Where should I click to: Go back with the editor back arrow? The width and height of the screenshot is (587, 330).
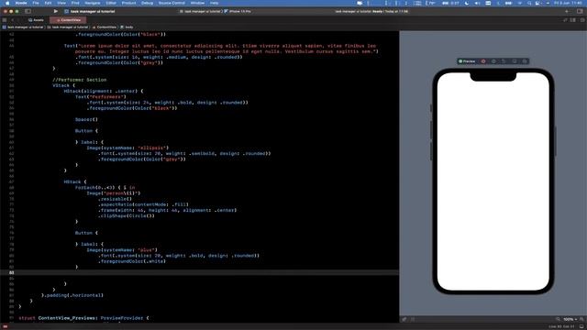click(12, 20)
